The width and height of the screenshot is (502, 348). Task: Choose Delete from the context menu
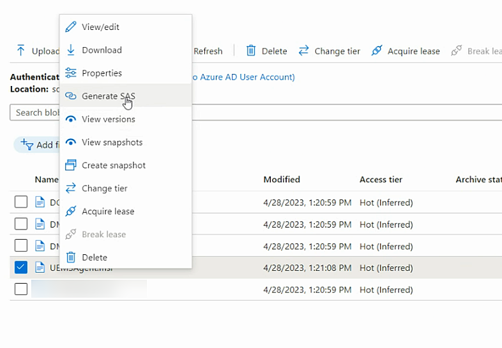[x=95, y=257]
